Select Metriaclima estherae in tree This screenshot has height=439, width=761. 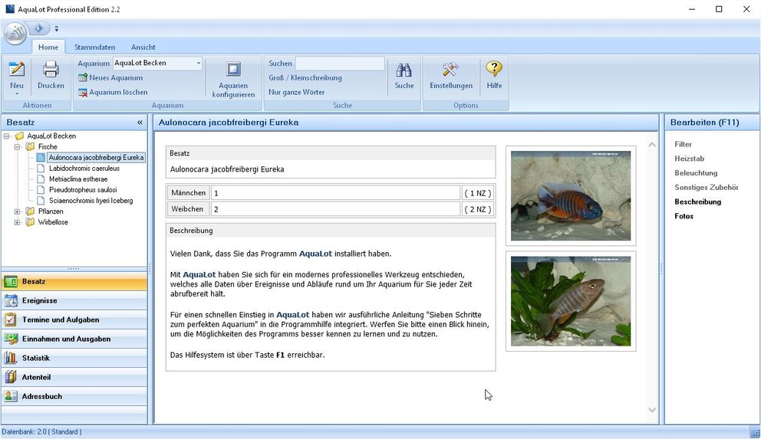point(78,179)
